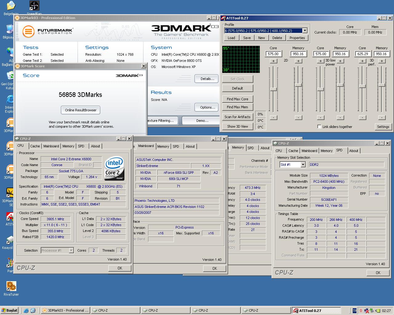Click the ATITool temperature graph

[241, 59]
